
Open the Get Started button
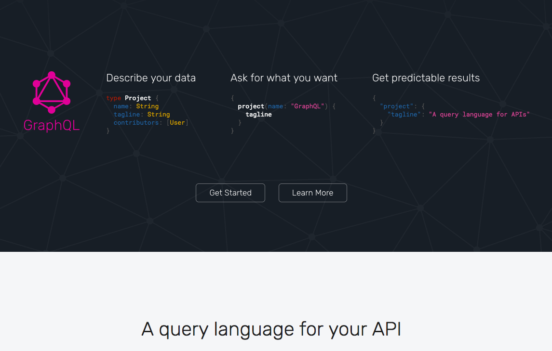click(230, 193)
